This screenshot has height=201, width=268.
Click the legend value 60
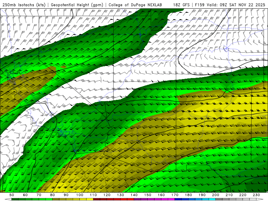pos(25,195)
